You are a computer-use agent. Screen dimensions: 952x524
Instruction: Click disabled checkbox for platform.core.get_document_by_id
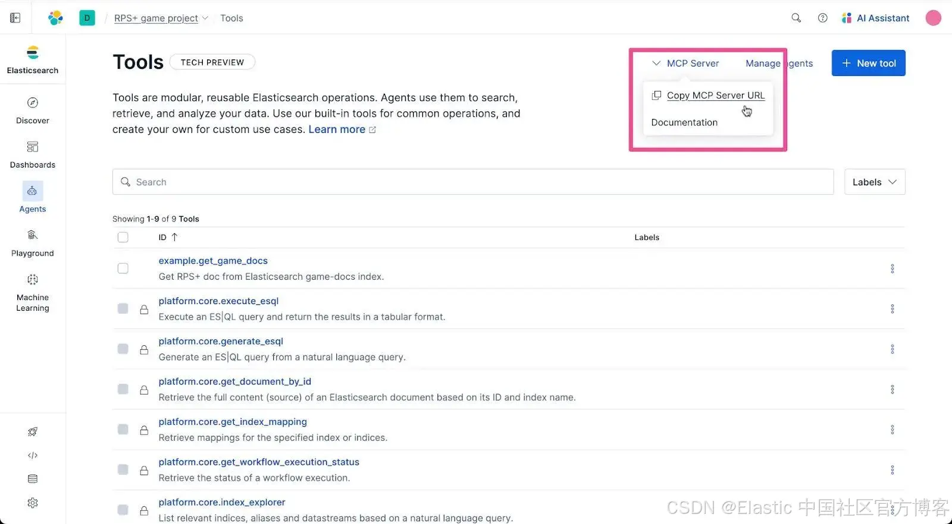click(x=123, y=389)
